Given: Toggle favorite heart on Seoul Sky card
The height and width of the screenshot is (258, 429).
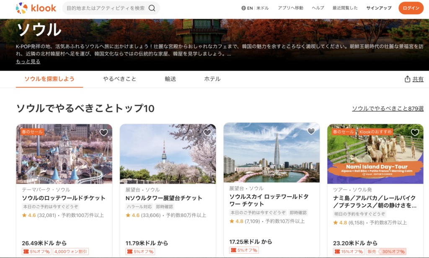Looking at the screenshot, I should coord(311,131).
